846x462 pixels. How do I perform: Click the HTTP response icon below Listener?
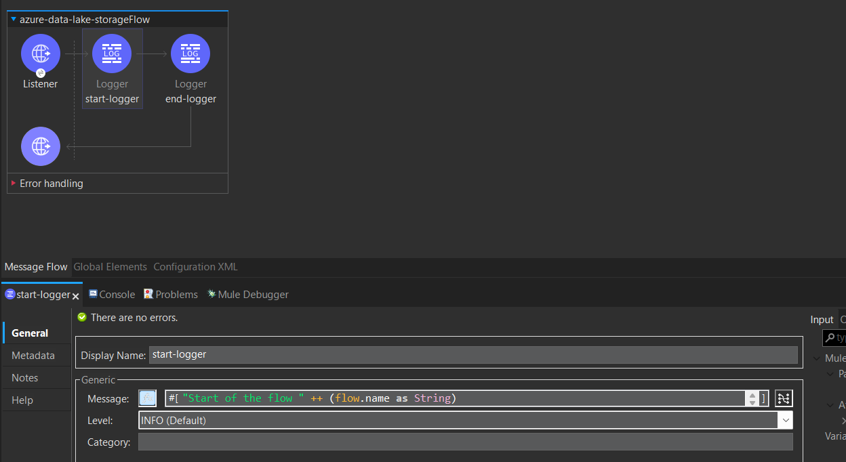[41, 146]
